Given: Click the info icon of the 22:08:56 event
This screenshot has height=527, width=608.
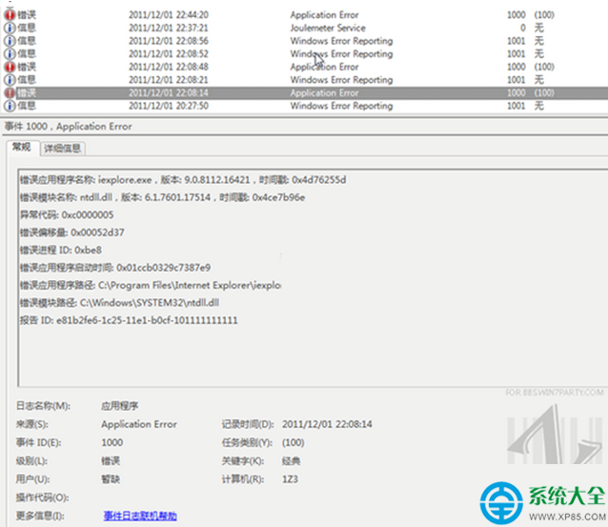Looking at the screenshot, I should tap(10, 41).
